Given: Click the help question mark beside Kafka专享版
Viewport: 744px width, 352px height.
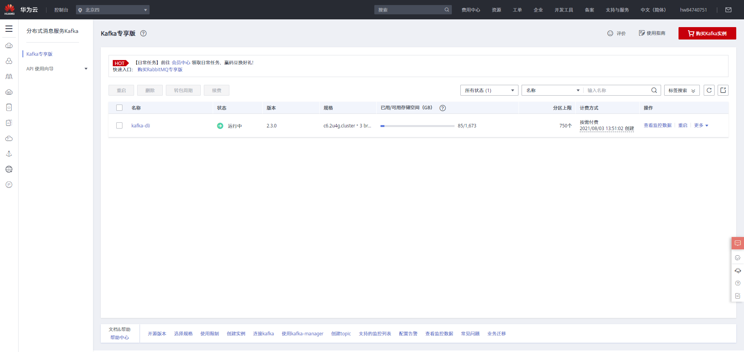Looking at the screenshot, I should [143, 33].
